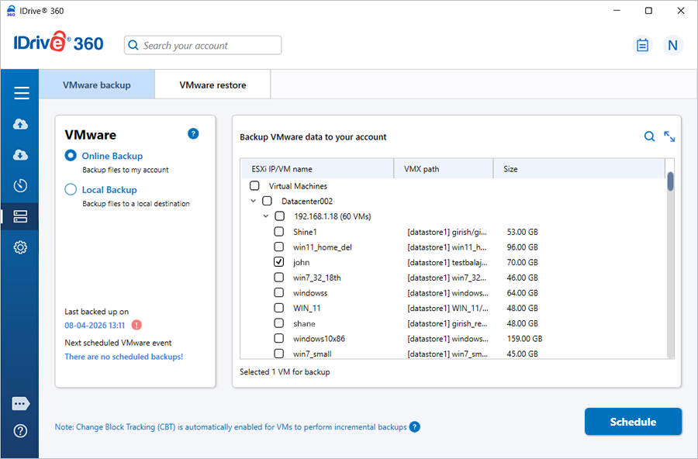Click the VM list search magnifier icon
698x459 pixels.
pyautogui.click(x=649, y=136)
